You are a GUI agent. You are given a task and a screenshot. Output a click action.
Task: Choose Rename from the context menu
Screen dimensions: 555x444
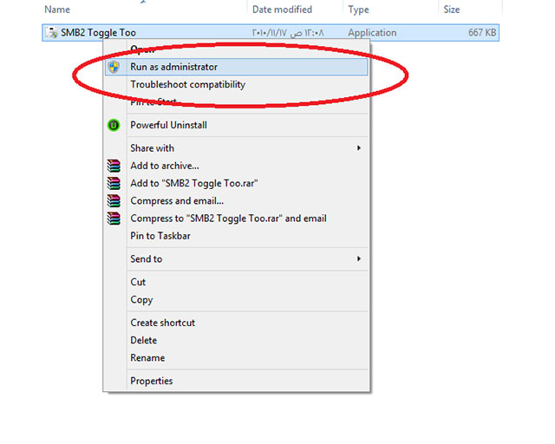(x=237, y=358)
